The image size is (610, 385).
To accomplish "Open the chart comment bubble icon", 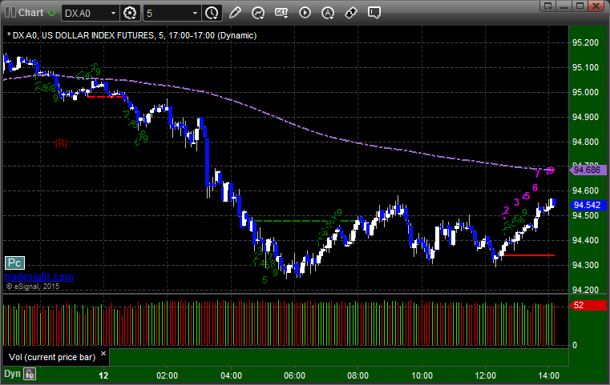I will (x=374, y=13).
